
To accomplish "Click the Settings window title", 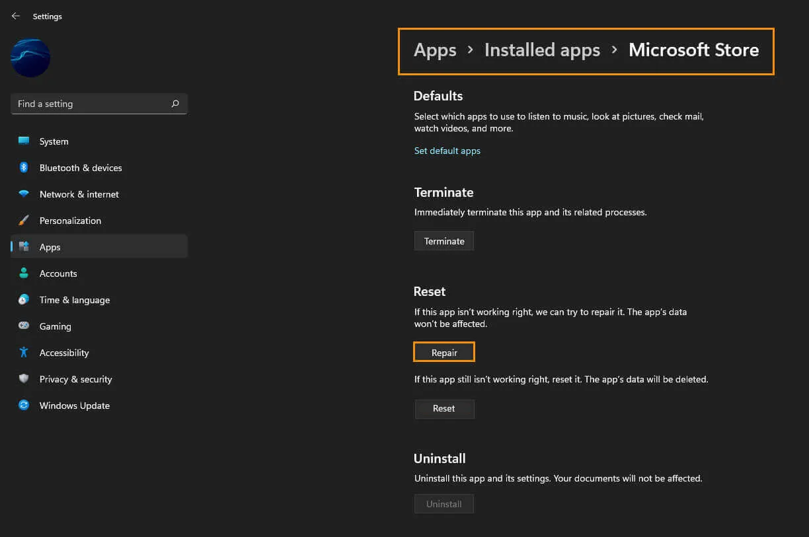I will (48, 17).
